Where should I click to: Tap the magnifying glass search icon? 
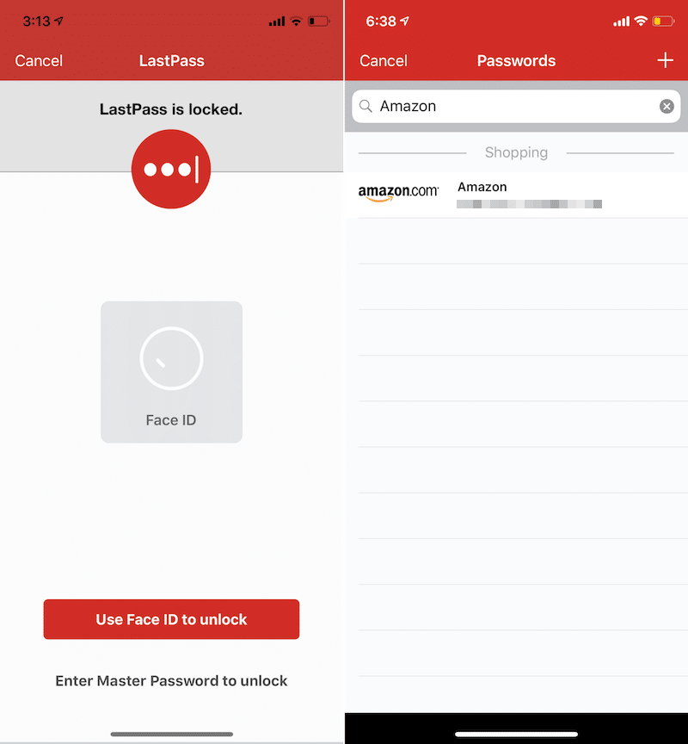[x=365, y=106]
